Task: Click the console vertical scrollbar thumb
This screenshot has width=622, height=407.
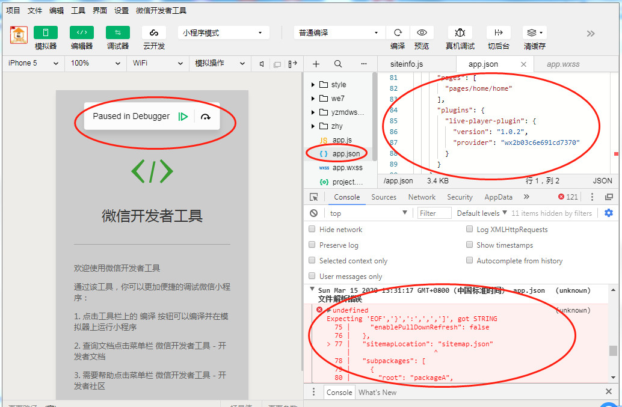Action: (x=613, y=350)
